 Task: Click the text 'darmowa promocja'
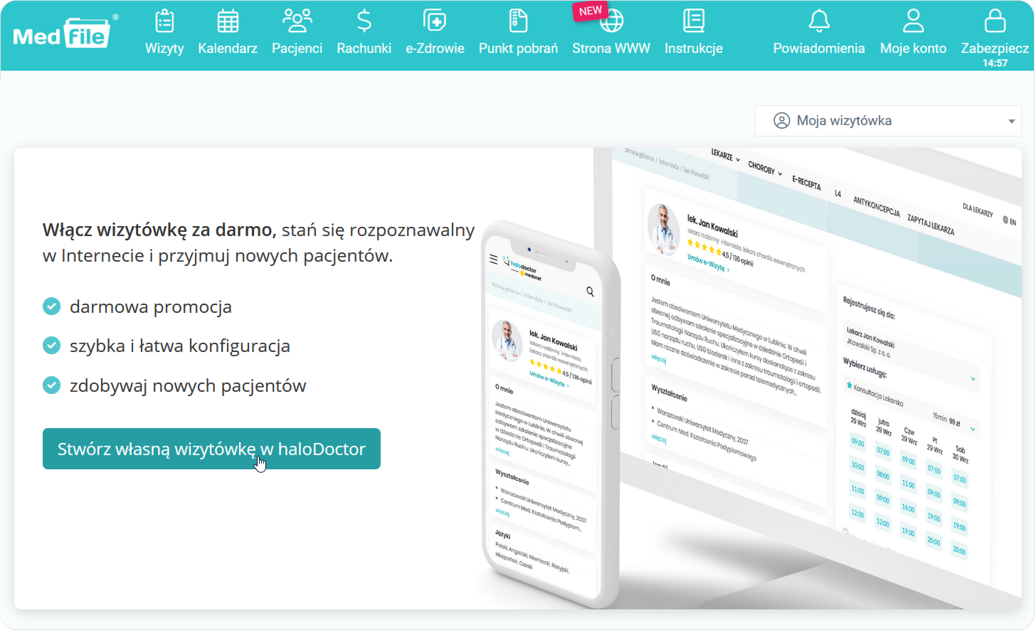(x=150, y=307)
